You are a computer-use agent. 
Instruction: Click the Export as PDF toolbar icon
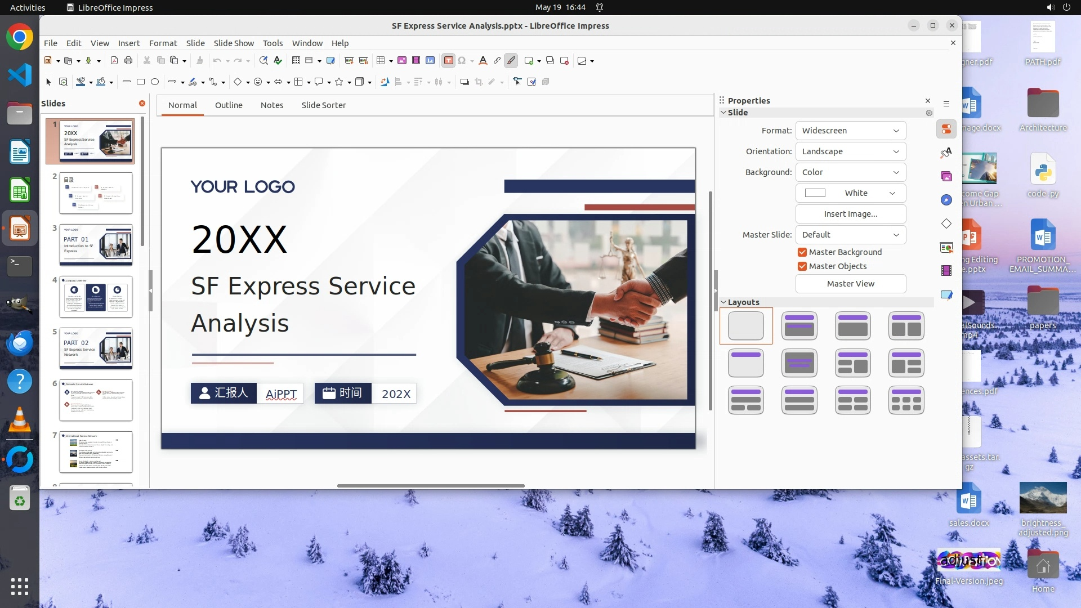(114, 61)
